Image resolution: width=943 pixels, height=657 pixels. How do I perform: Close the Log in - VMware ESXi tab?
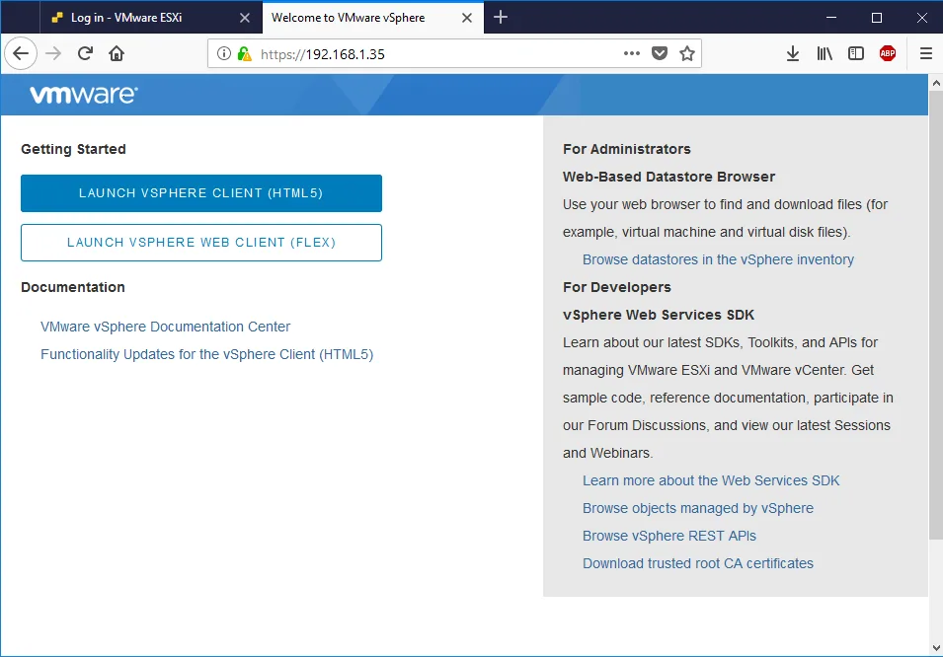(x=245, y=18)
